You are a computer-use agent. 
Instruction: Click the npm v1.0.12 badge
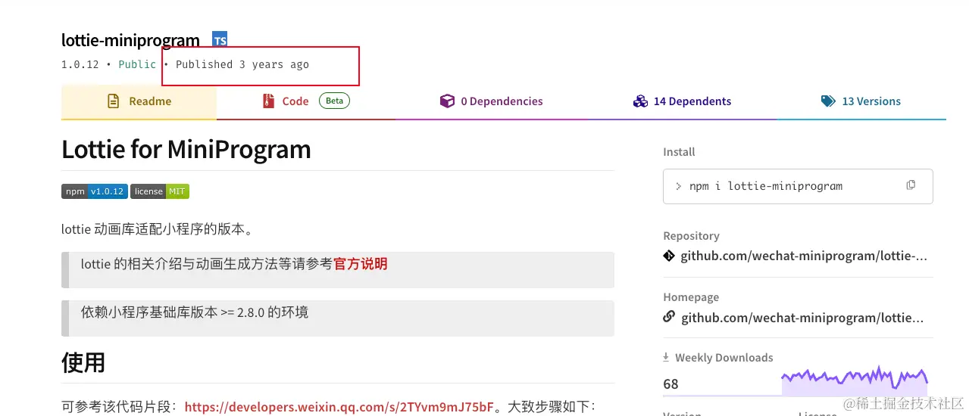[95, 191]
